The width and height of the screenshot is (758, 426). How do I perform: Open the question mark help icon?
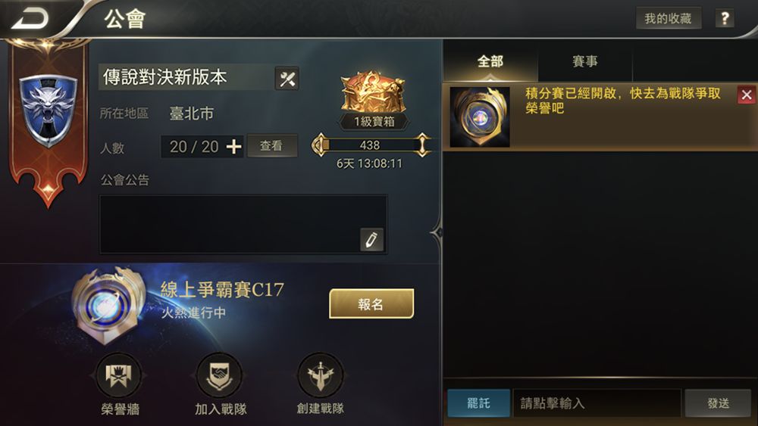point(724,19)
